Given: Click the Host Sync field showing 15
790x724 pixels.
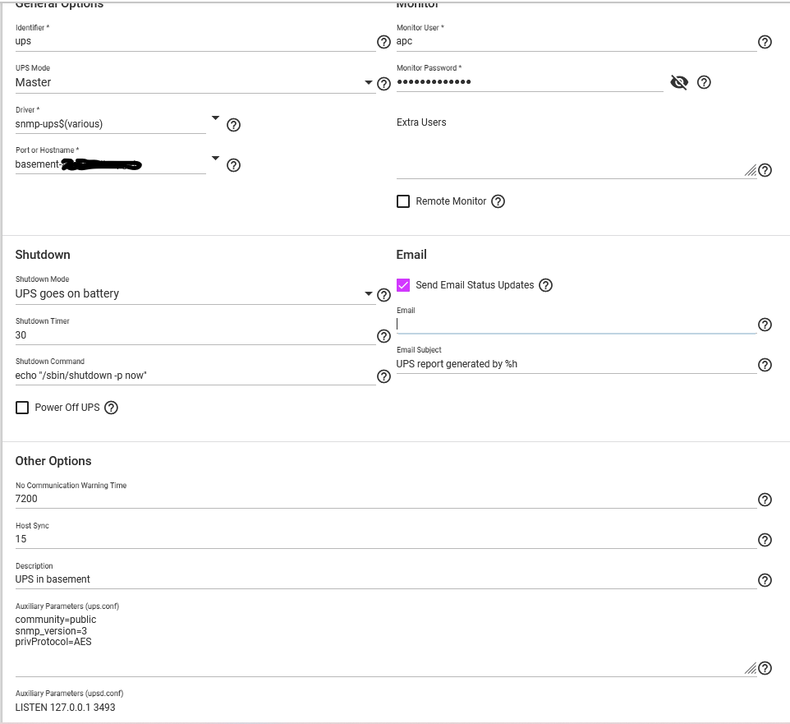Looking at the screenshot, I should click(386, 539).
